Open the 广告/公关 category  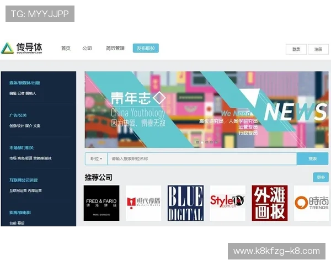pyautogui.click(x=18, y=115)
